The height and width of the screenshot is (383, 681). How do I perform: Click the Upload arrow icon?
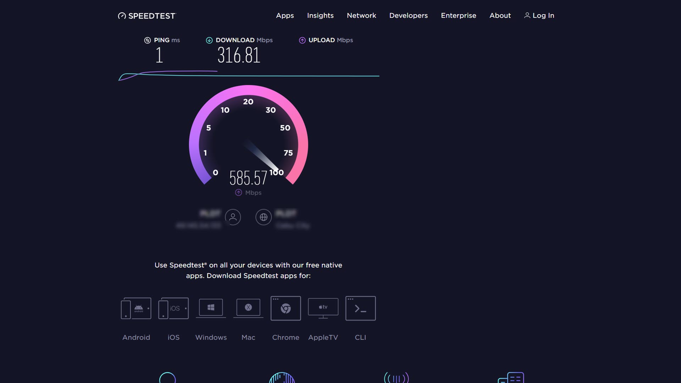(x=302, y=40)
